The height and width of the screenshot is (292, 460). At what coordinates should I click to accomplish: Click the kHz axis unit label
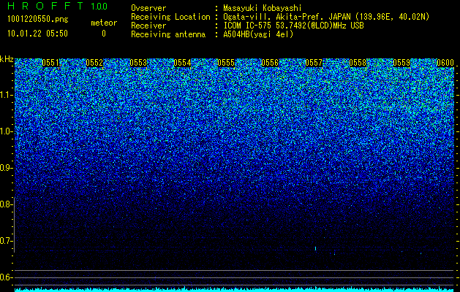coord(7,59)
